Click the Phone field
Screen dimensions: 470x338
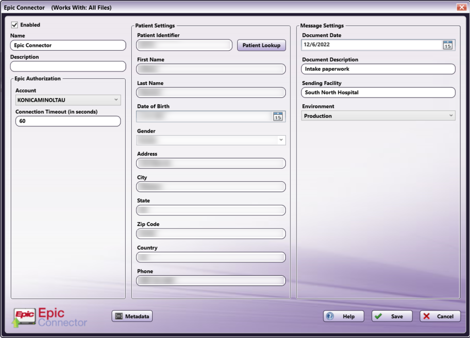coord(211,281)
